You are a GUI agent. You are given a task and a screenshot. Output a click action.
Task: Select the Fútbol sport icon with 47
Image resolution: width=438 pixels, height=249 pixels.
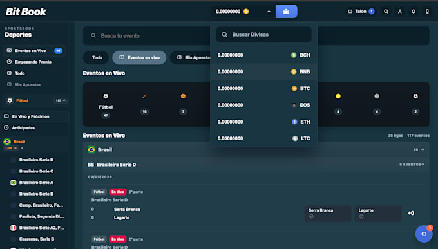[x=106, y=106]
